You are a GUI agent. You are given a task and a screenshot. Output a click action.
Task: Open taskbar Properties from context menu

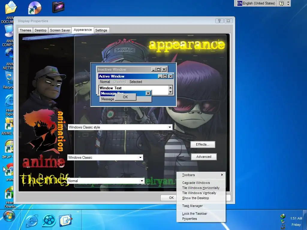pos(201,219)
